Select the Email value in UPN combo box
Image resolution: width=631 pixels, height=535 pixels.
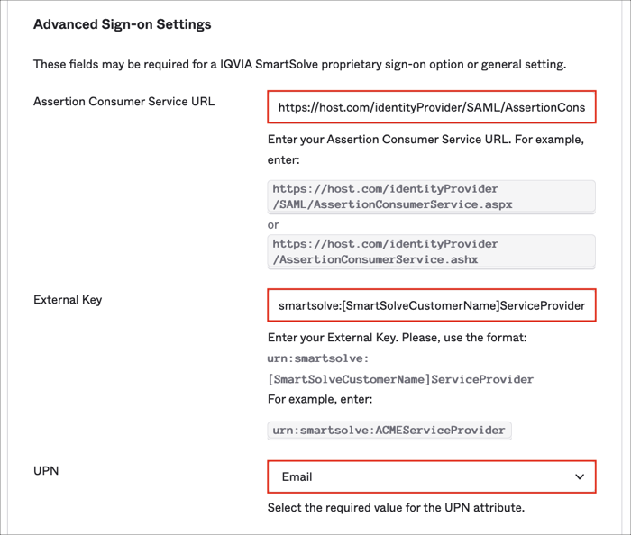[x=297, y=476]
